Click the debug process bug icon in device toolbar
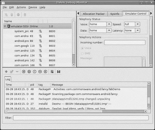This screenshot has height=130, width=155. [6, 15]
